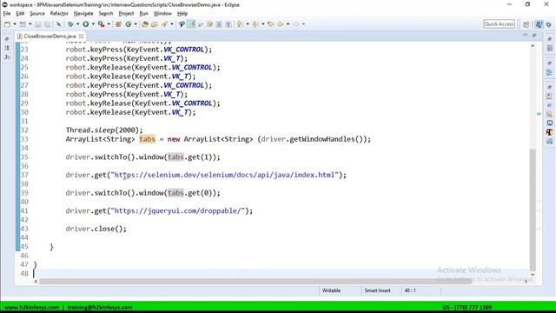Open the Run icon's dropdown arrow
The image size is (556, 313).
coord(93,24)
